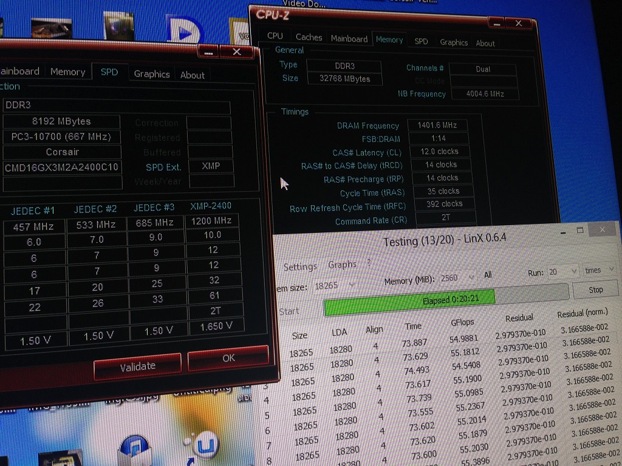
Task: Open the About tab in right CPU-Z window
Action: (485, 44)
